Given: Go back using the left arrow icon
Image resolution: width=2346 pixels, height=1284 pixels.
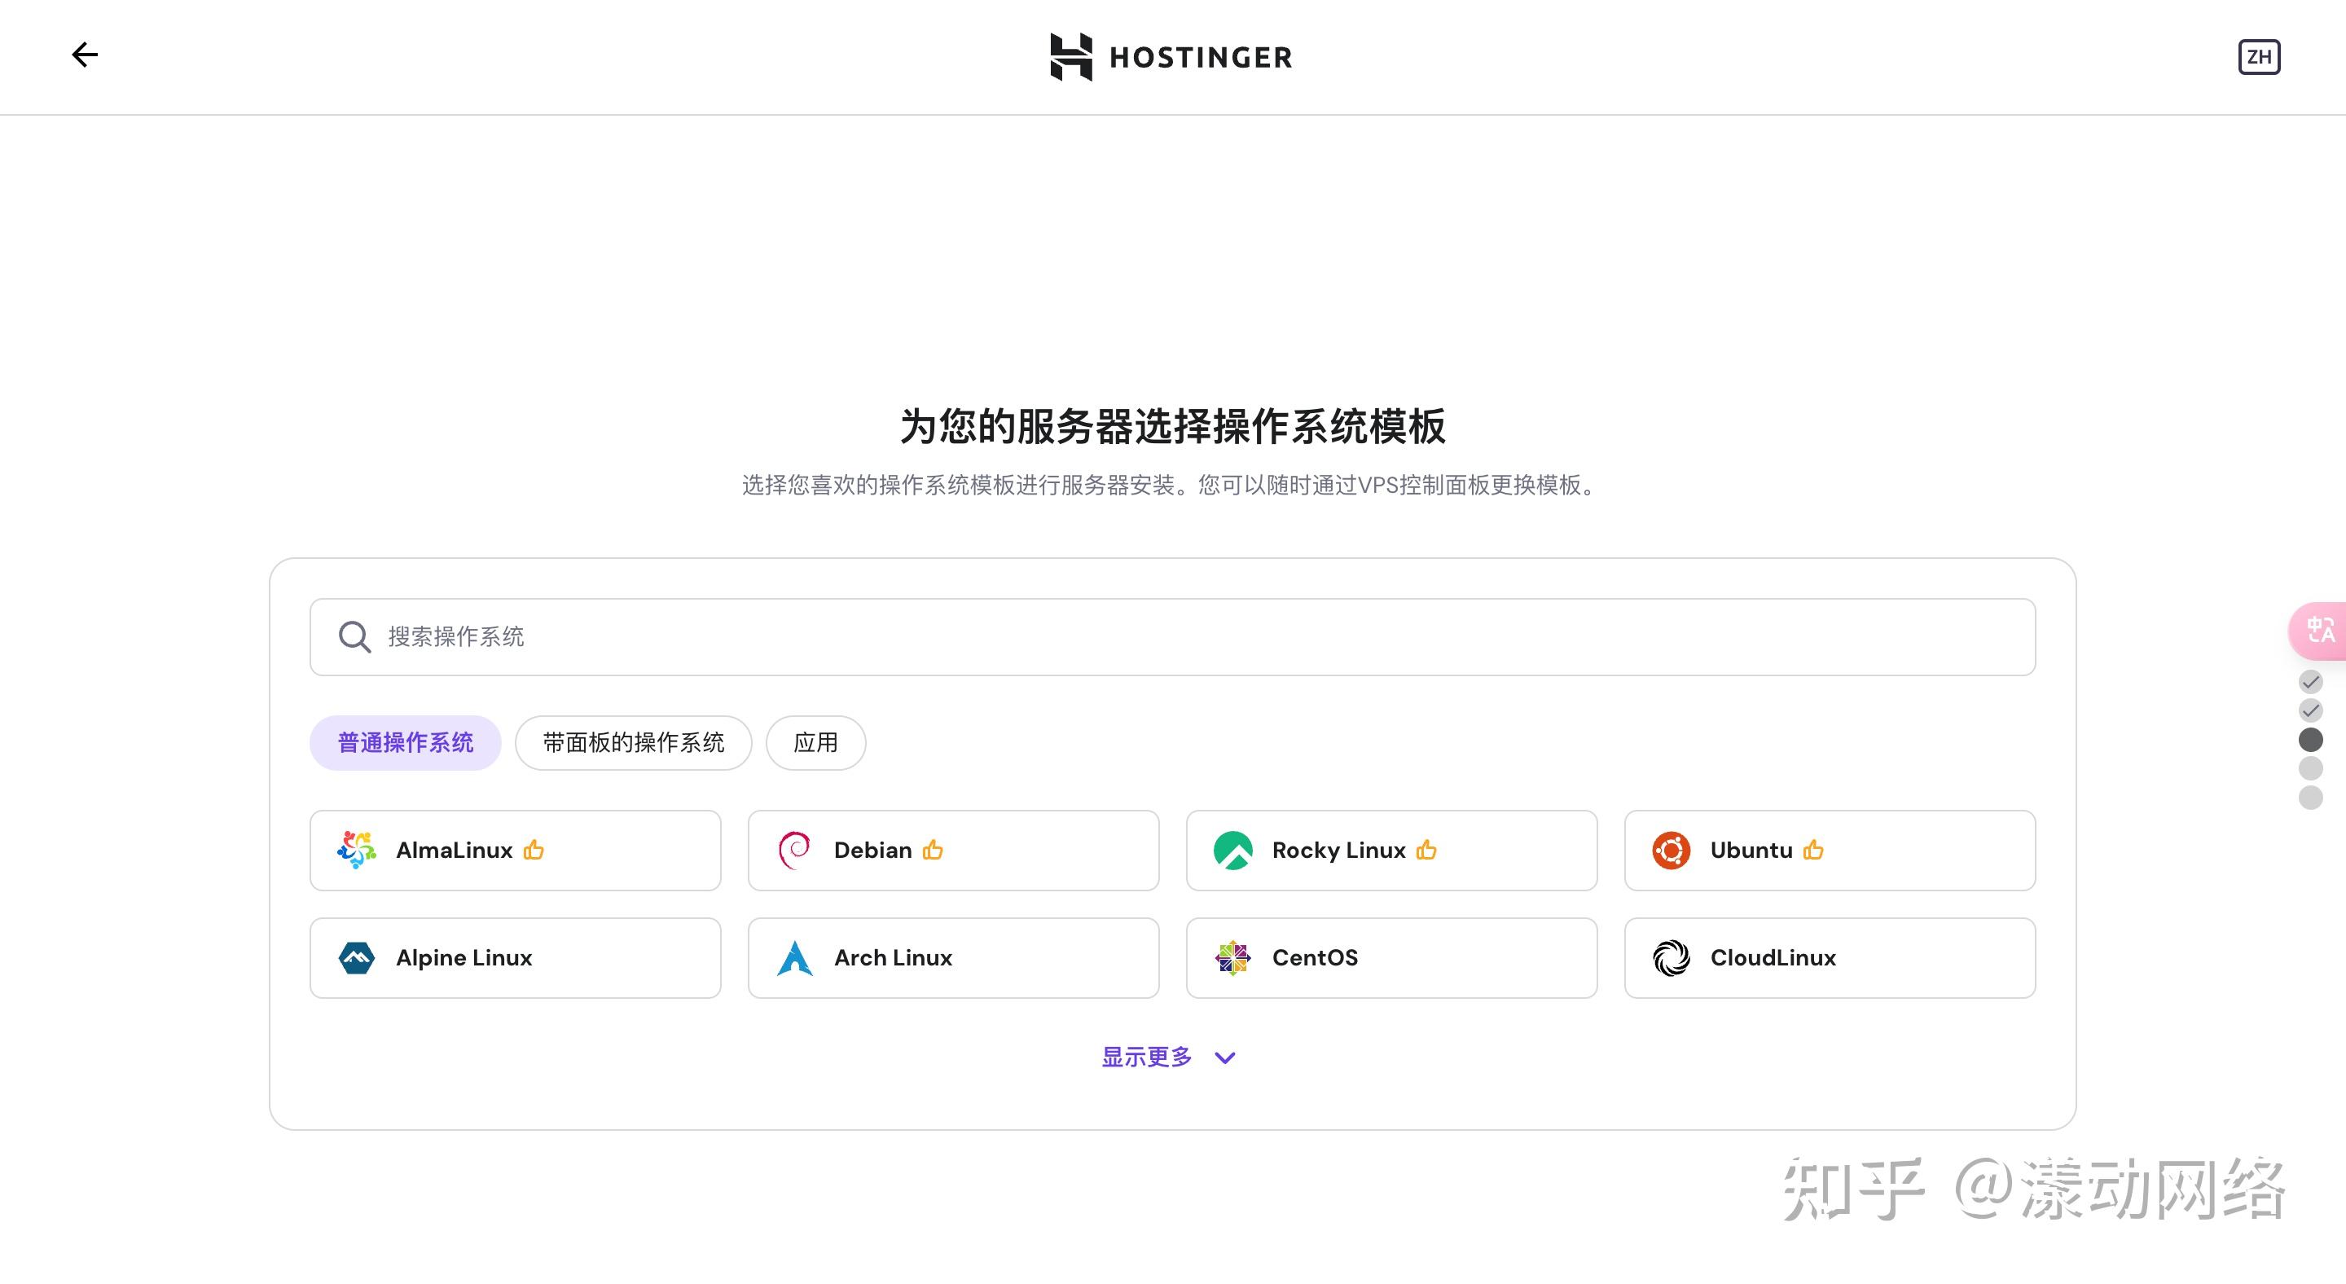Looking at the screenshot, I should pos(85,55).
